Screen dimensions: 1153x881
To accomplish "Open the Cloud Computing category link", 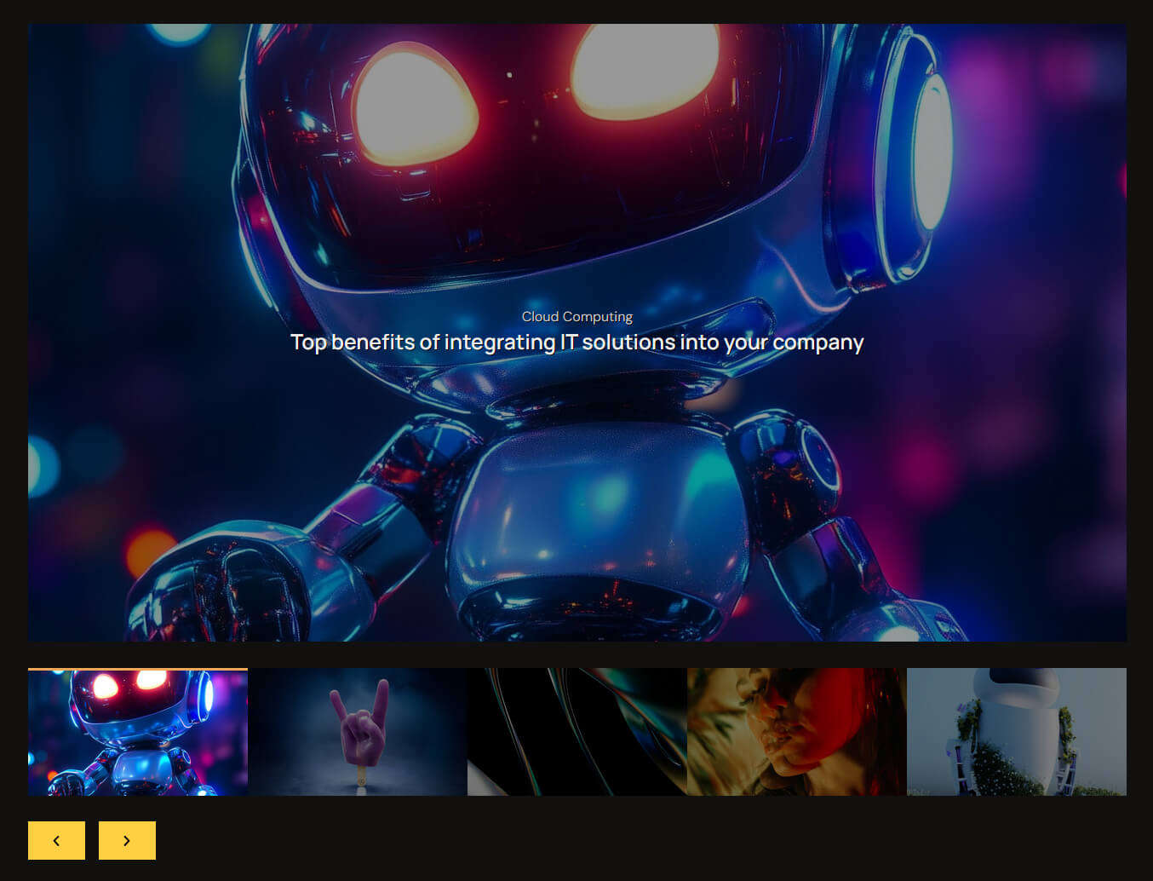I will tap(576, 316).
